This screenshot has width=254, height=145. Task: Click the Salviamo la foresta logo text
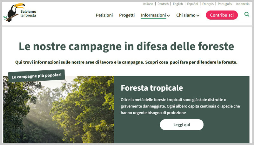(28, 13)
